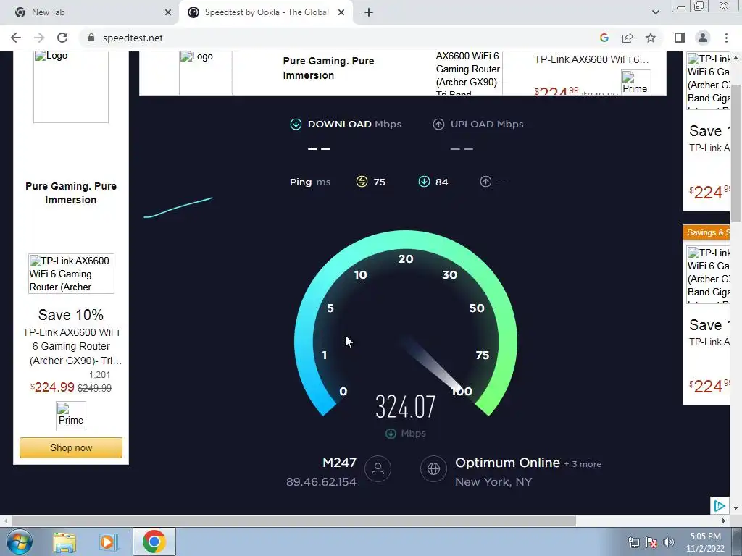Click the Savings & S... orange banner

[x=706, y=232]
